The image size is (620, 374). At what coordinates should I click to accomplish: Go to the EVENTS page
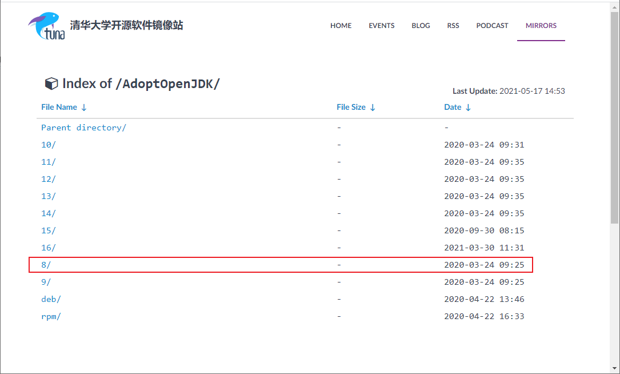point(381,26)
